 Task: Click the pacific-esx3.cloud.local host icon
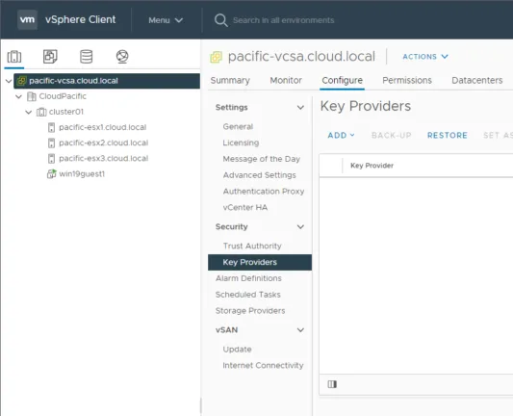tap(51, 159)
